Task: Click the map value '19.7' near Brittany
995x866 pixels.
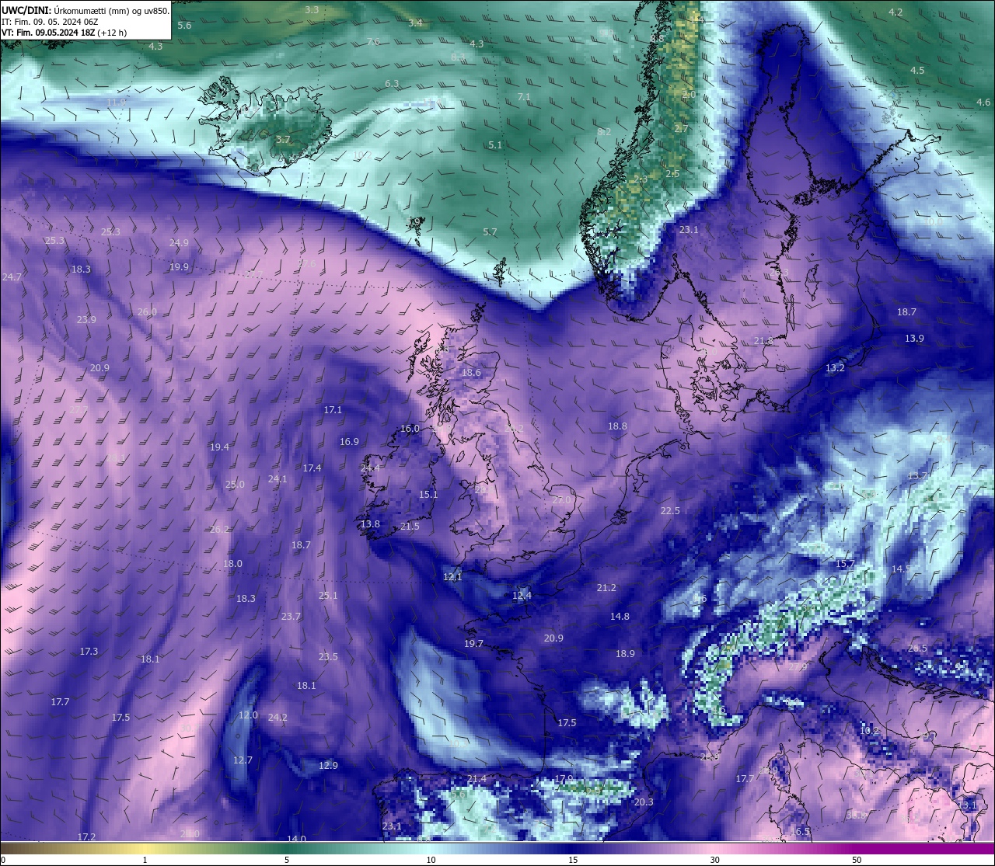Action: point(473,644)
